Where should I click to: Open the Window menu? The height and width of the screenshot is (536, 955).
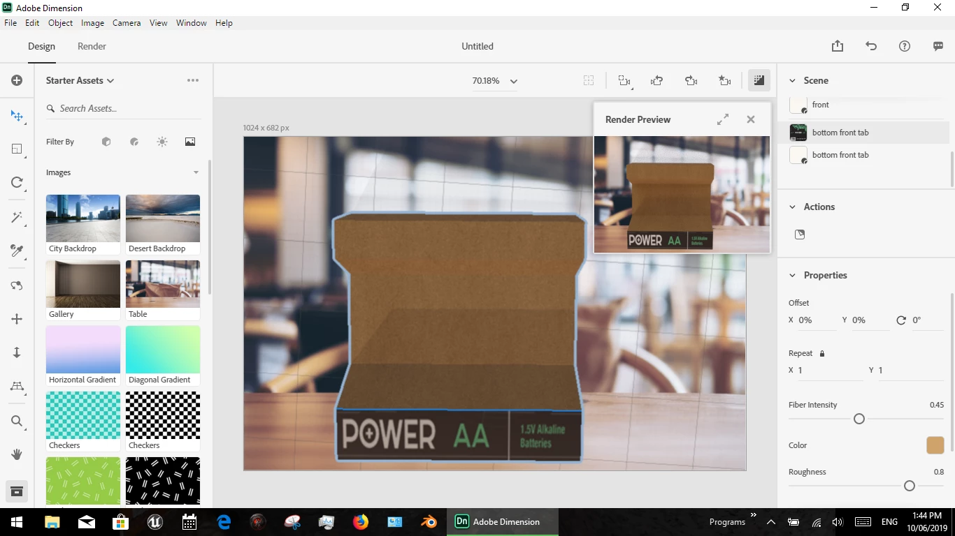pyautogui.click(x=191, y=23)
